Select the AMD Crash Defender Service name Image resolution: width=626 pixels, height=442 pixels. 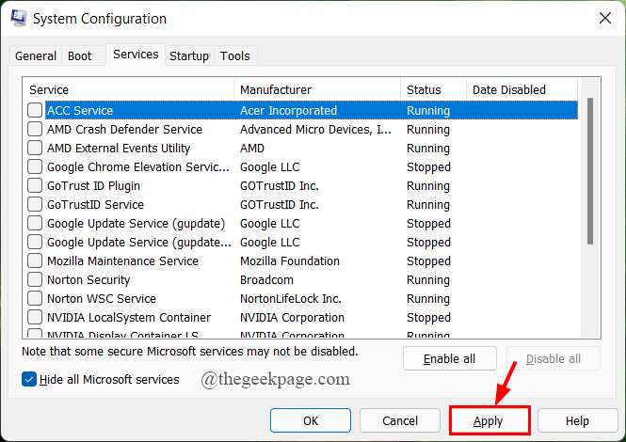pyautogui.click(x=124, y=129)
